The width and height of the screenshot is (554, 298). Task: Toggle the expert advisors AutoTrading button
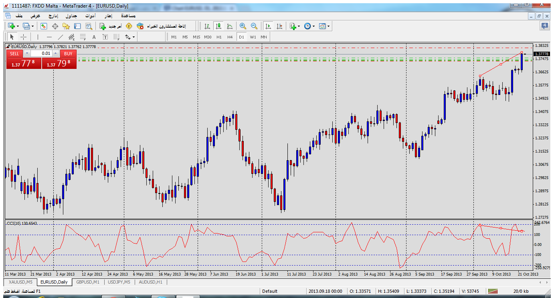point(162,26)
